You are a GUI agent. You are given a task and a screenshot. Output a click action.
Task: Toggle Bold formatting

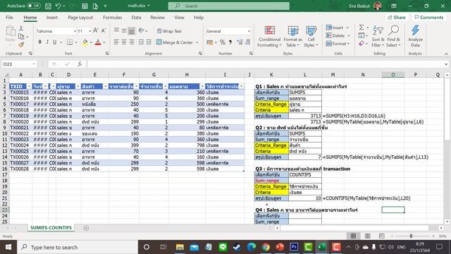(39, 42)
